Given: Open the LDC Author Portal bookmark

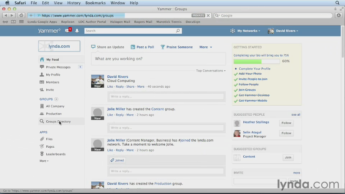Looking at the screenshot, I should click(92, 22).
